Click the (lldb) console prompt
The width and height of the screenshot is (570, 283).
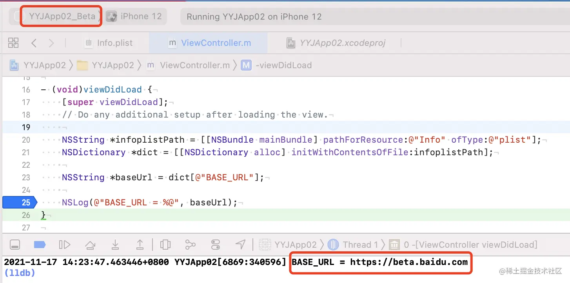click(x=19, y=273)
